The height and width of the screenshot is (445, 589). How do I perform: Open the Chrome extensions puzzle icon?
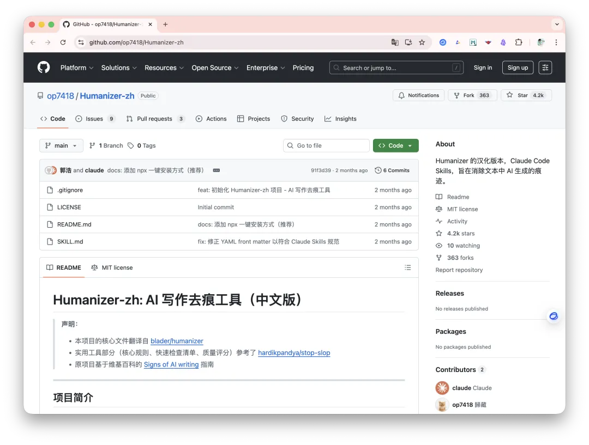[x=519, y=42]
